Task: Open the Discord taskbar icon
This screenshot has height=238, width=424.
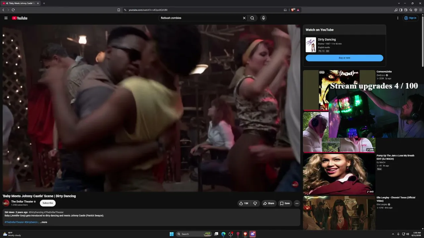Action: click(253, 234)
